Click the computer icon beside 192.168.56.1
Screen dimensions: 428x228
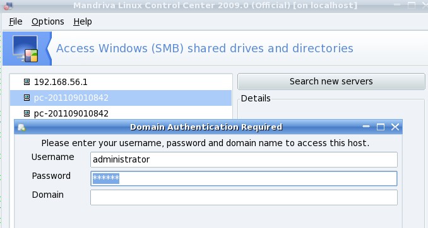(27, 82)
